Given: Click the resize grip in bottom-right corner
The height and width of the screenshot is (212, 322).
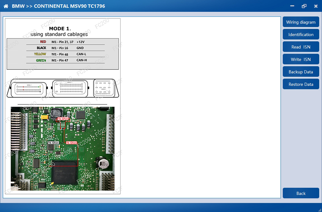Looking at the screenshot, I should tap(319, 209).
